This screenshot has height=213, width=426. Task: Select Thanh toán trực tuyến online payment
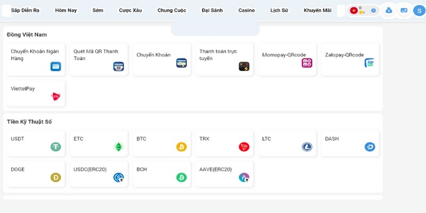click(x=225, y=59)
